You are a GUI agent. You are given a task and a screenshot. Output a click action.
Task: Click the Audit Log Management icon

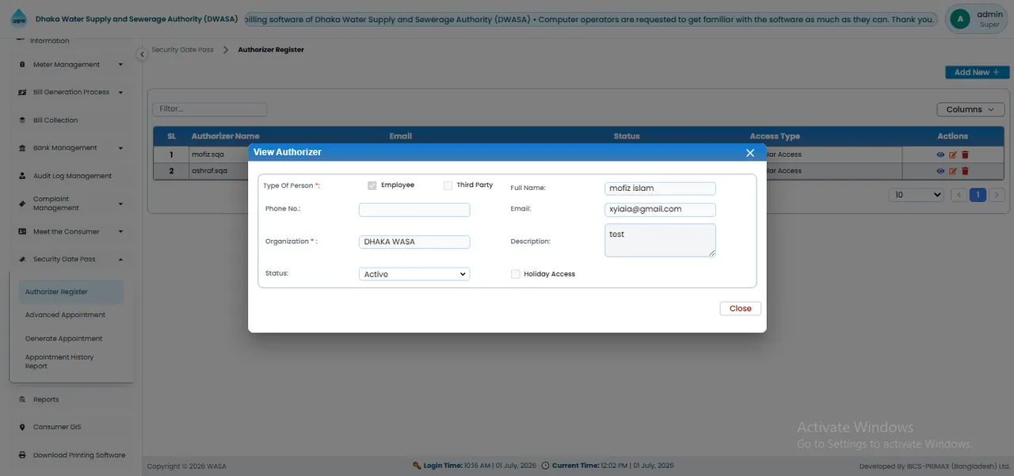coord(23,176)
